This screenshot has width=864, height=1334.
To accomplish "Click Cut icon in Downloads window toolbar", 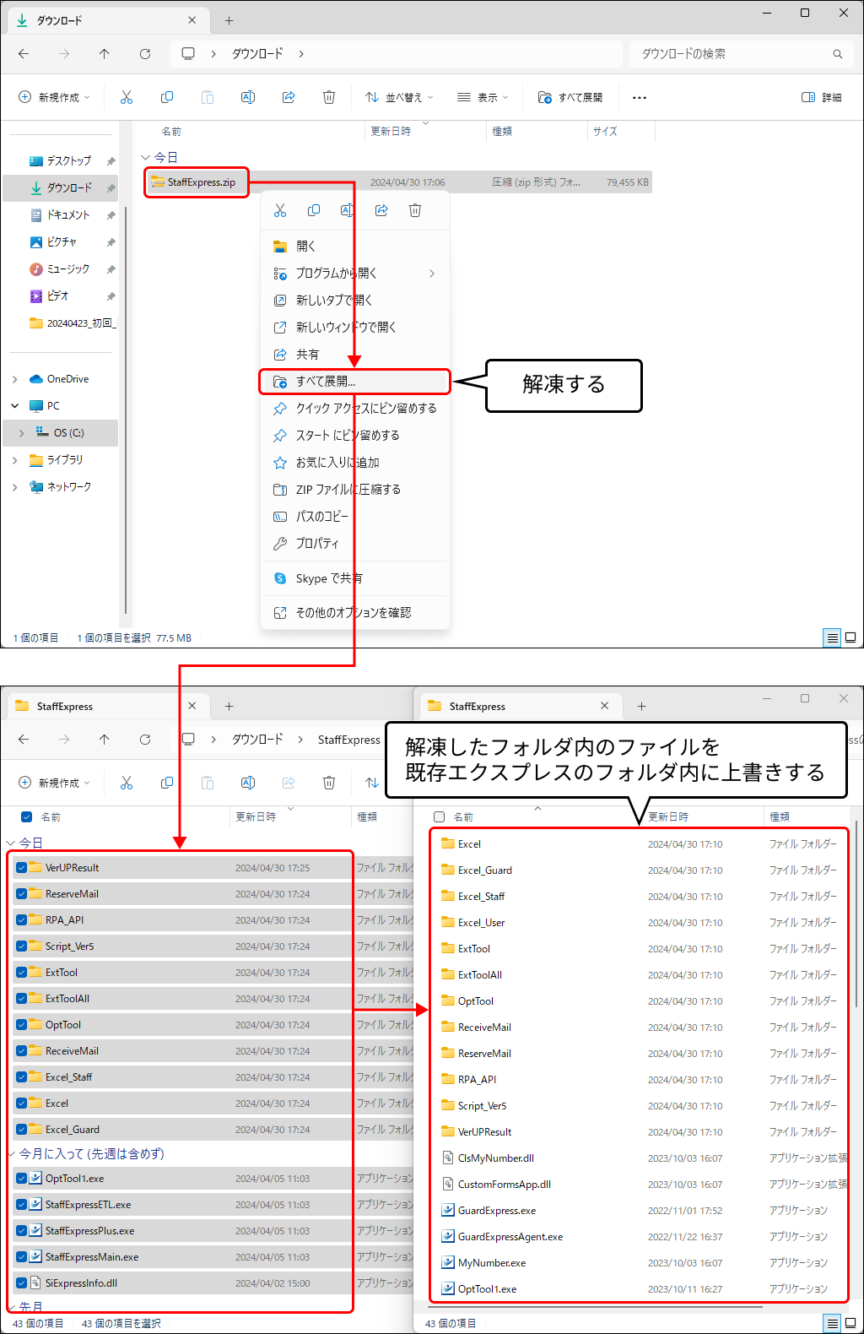I will tap(127, 98).
